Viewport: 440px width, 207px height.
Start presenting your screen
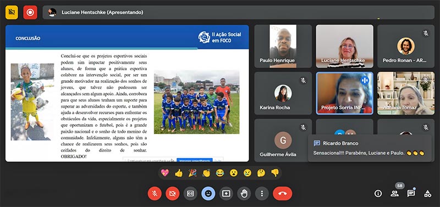tap(226, 194)
